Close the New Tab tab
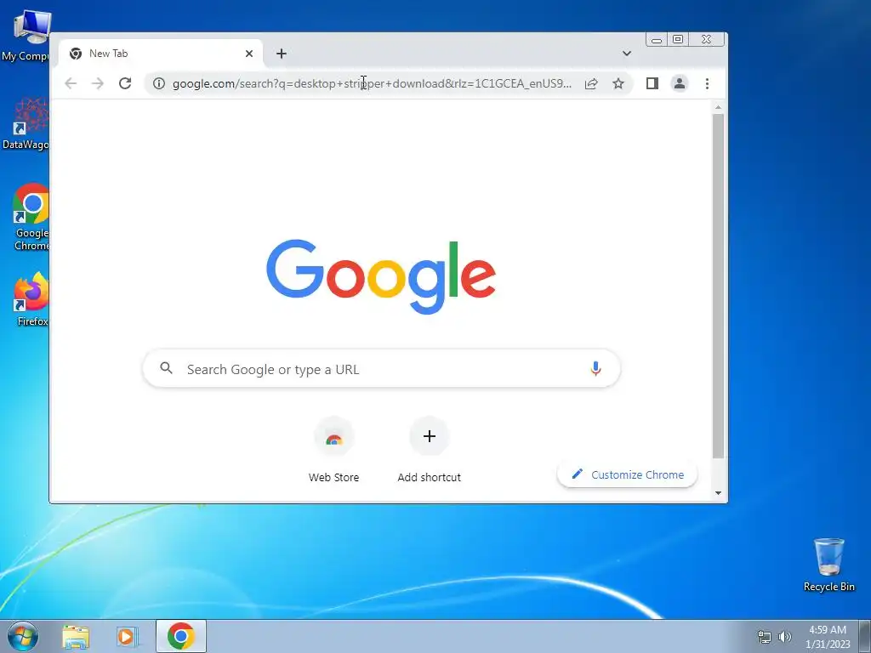 coord(249,54)
